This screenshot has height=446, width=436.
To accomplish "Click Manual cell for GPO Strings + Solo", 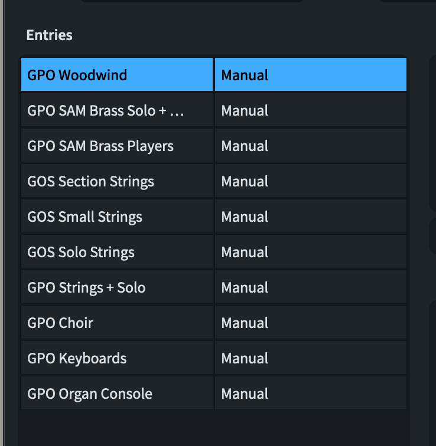I will pos(310,287).
